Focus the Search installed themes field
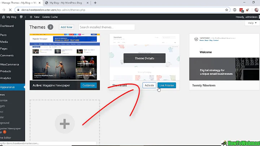 [107, 27]
